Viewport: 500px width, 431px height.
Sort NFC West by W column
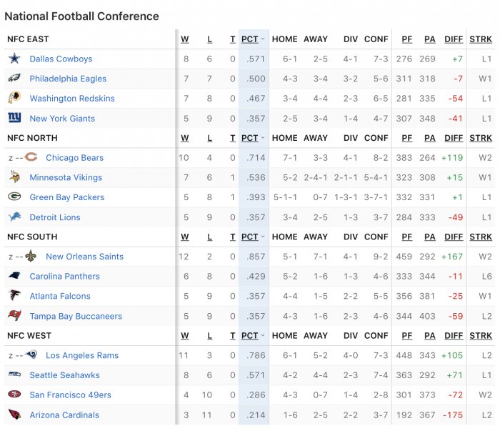tap(185, 336)
